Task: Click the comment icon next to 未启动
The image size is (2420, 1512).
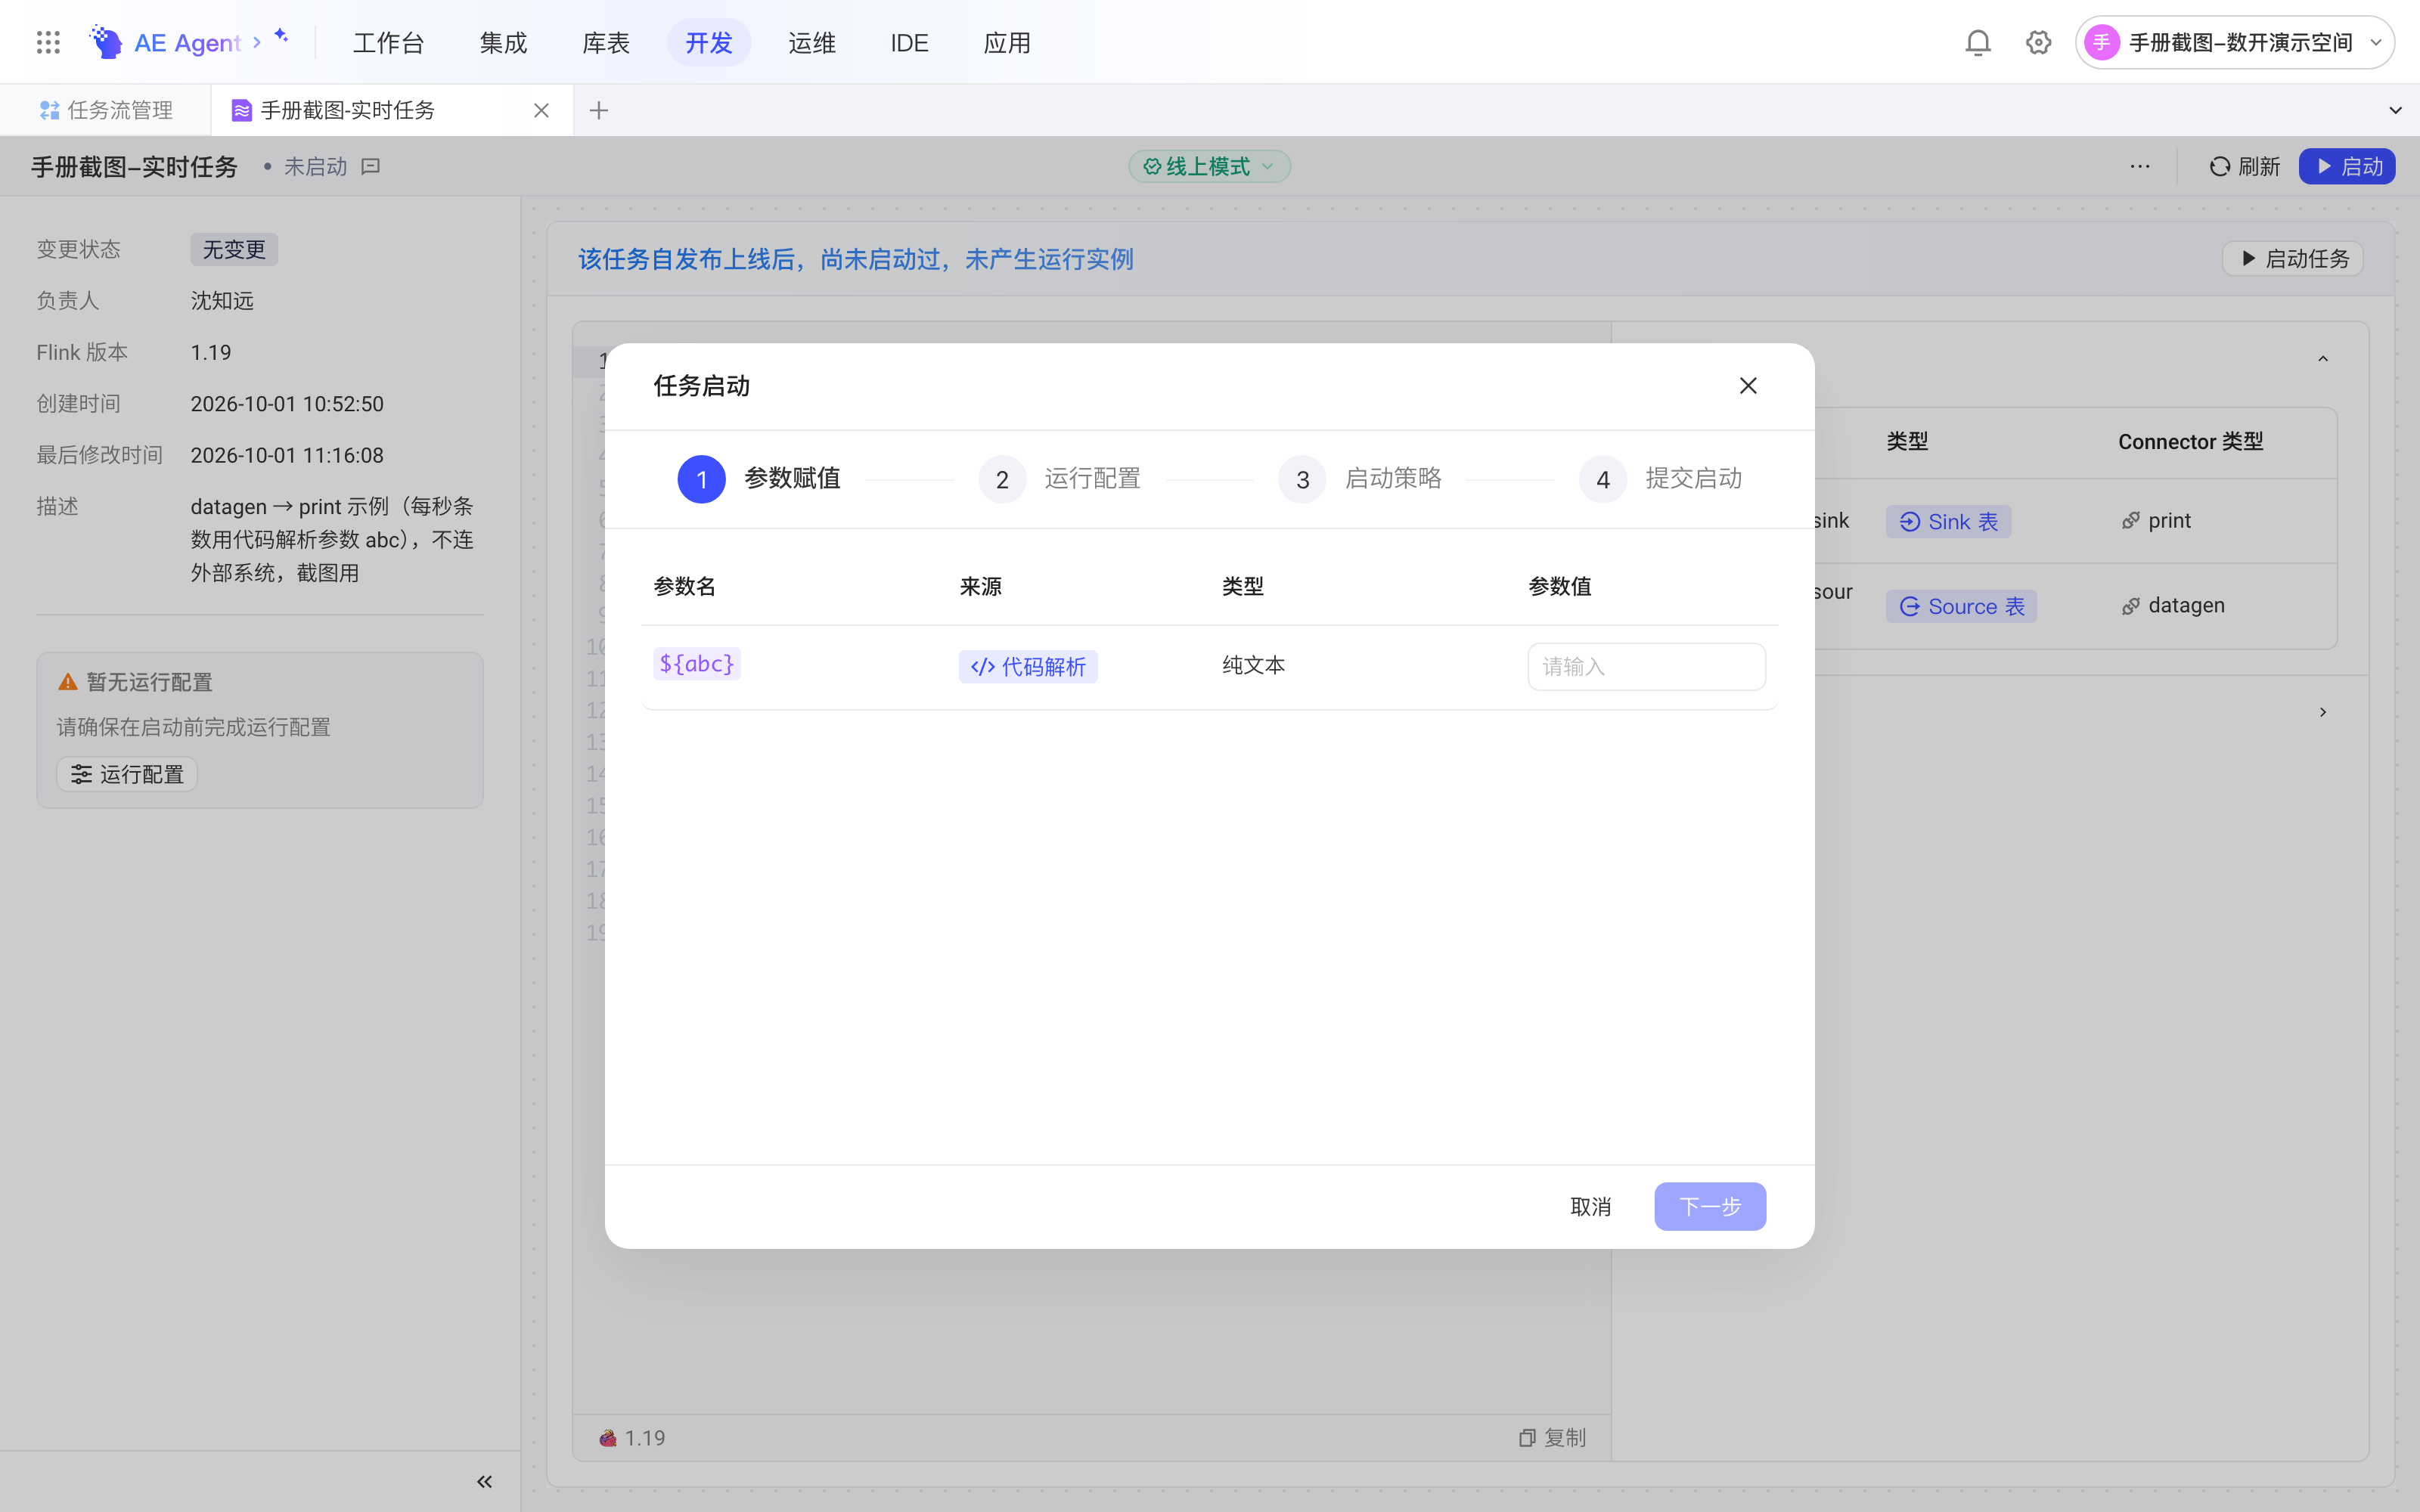Action: click(x=371, y=166)
